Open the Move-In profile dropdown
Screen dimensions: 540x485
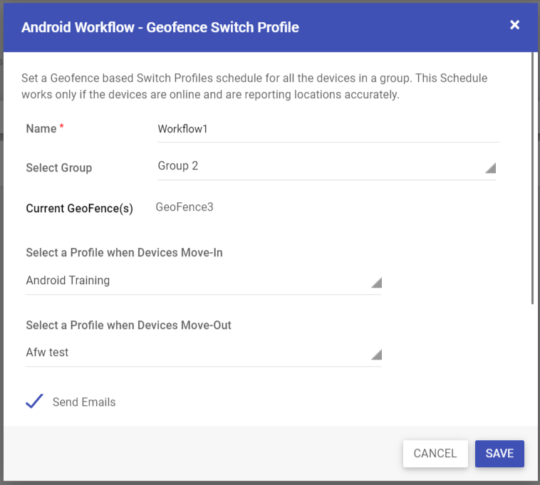click(204, 281)
